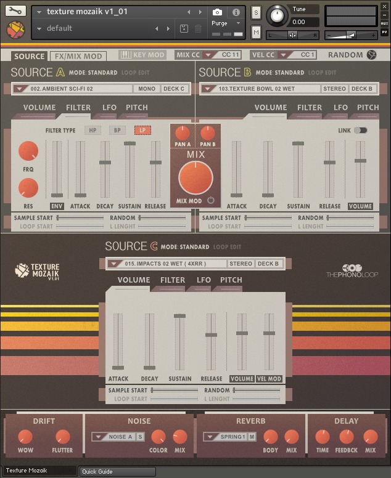Solo the instrument with the S button

pos(256,14)
